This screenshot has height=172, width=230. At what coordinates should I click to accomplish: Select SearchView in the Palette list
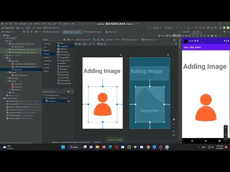64,72
